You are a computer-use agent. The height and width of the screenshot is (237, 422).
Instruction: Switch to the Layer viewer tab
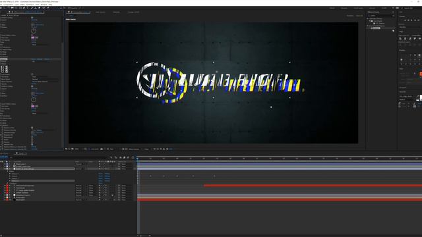pos(100,12)
